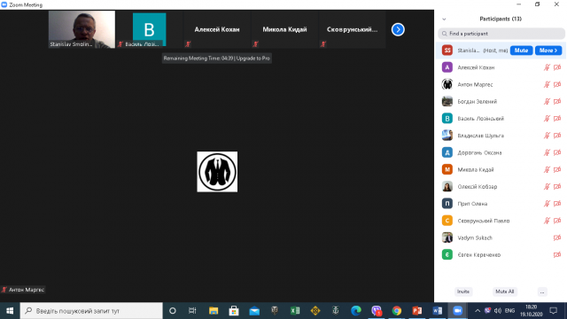Select participant Олексій Кобзар in list
This screenshot has height=319, width=567.
[501, 186]
